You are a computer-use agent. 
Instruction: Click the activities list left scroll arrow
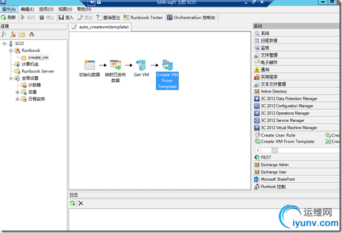click(258, 150)
